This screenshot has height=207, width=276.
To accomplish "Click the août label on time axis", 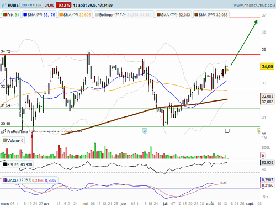I will pyautogui.click(x=210, y=204).
